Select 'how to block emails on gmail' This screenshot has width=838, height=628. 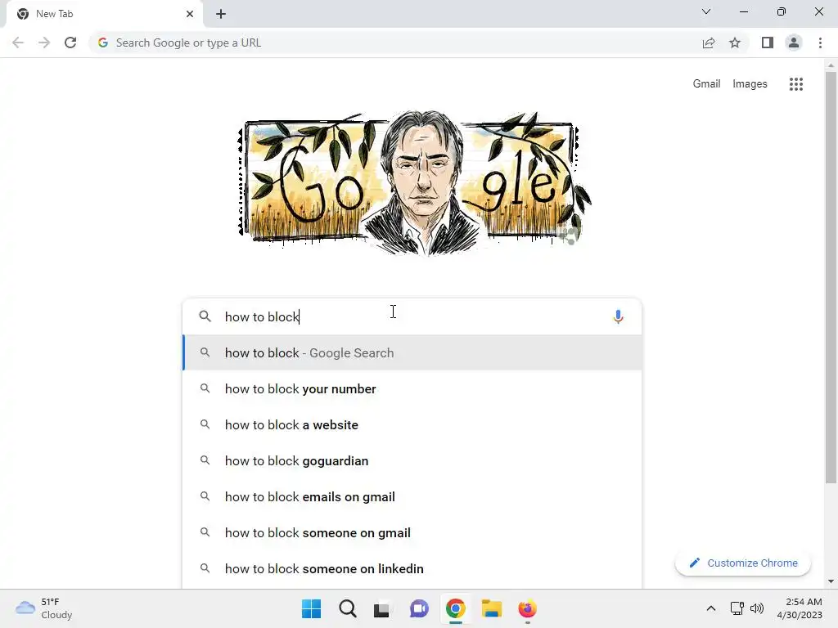412,496
